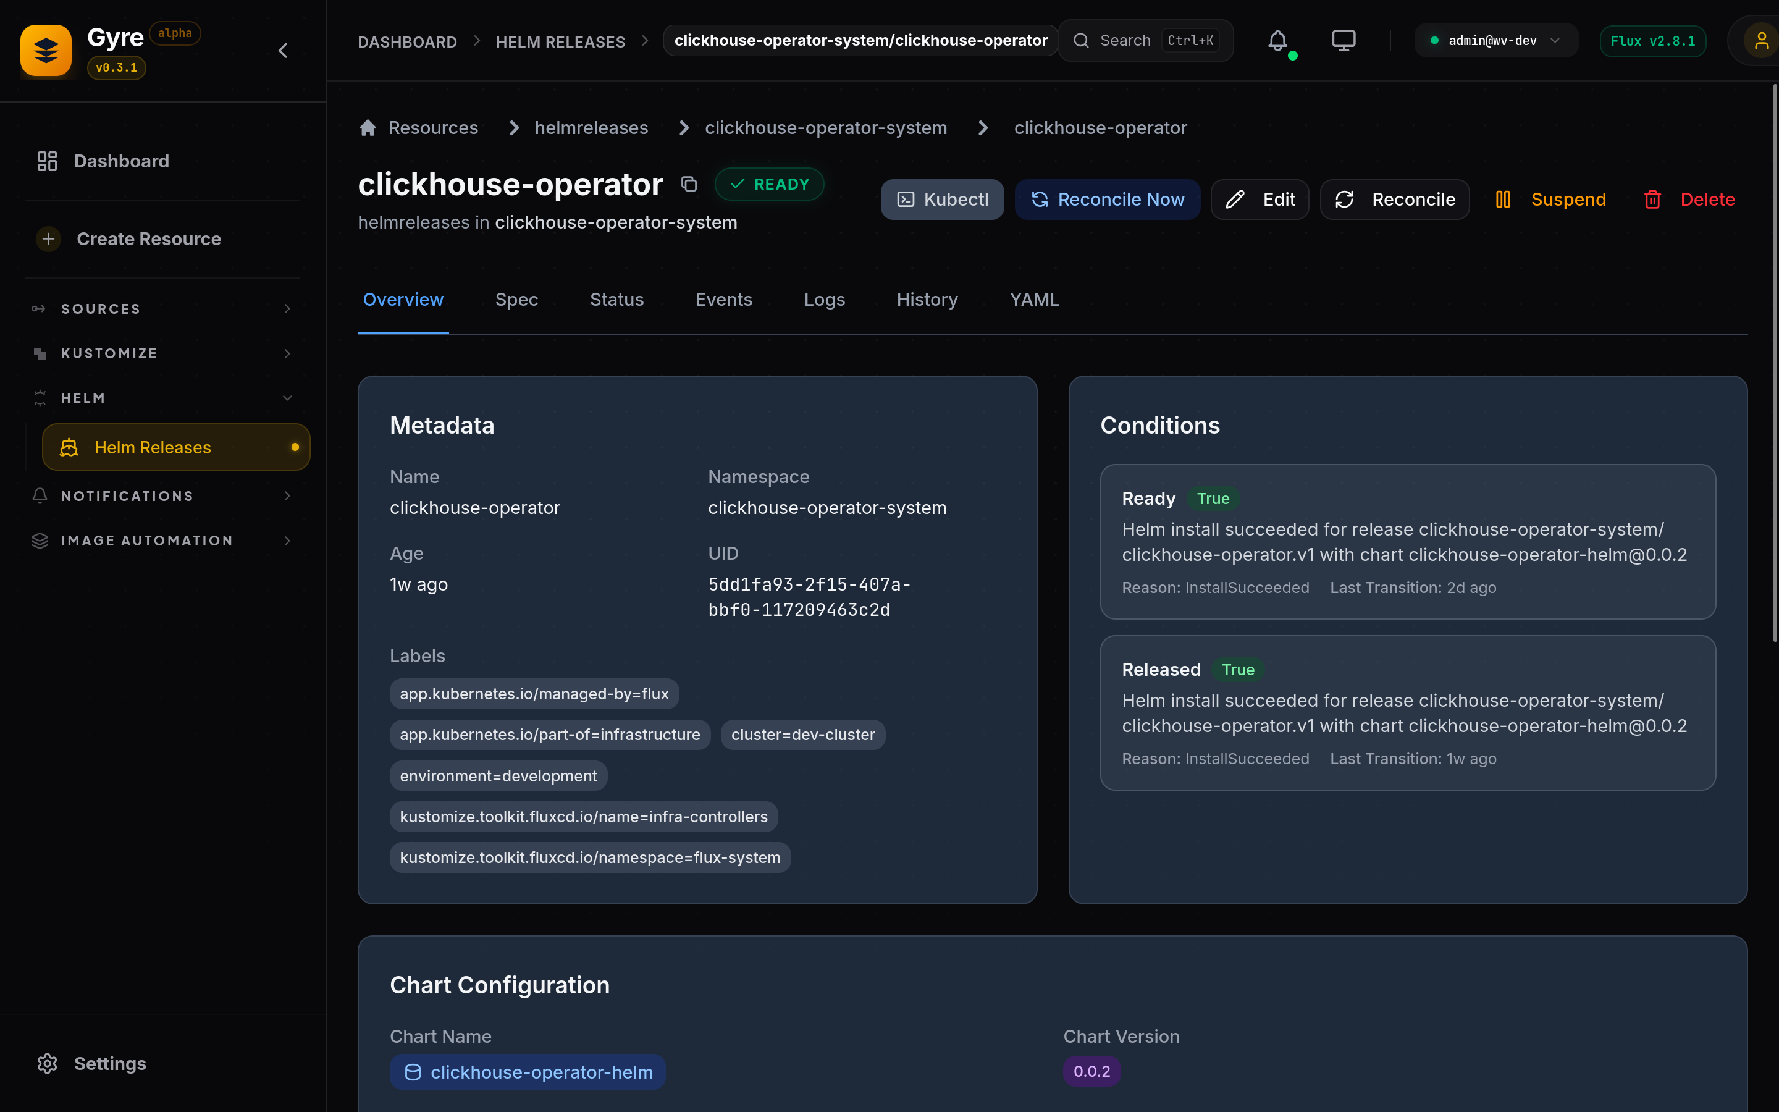
Task: Suspend the clickhouse-operator release
Action: pyautogui.click(x=1551, y=200)
